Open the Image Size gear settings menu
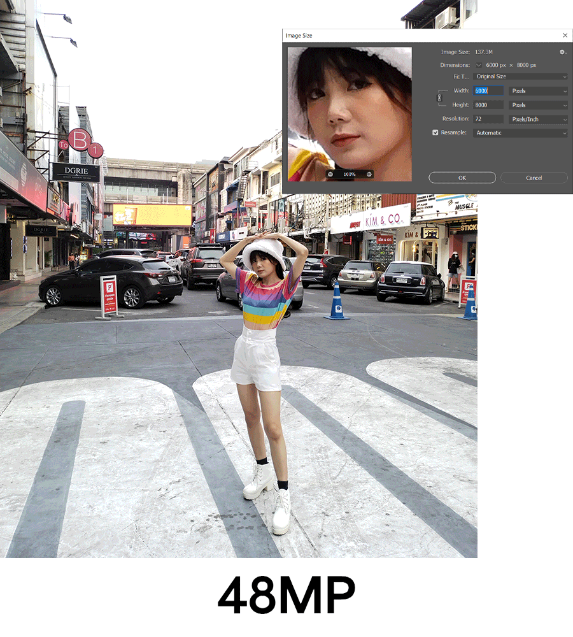Image resolution: width=573 pixels, height=637 pixels. click(x=562, y=52)
